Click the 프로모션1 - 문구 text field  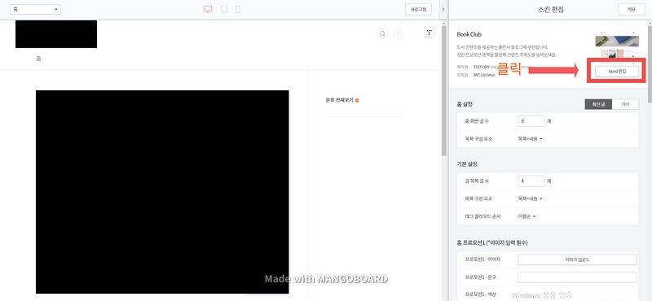577,277
